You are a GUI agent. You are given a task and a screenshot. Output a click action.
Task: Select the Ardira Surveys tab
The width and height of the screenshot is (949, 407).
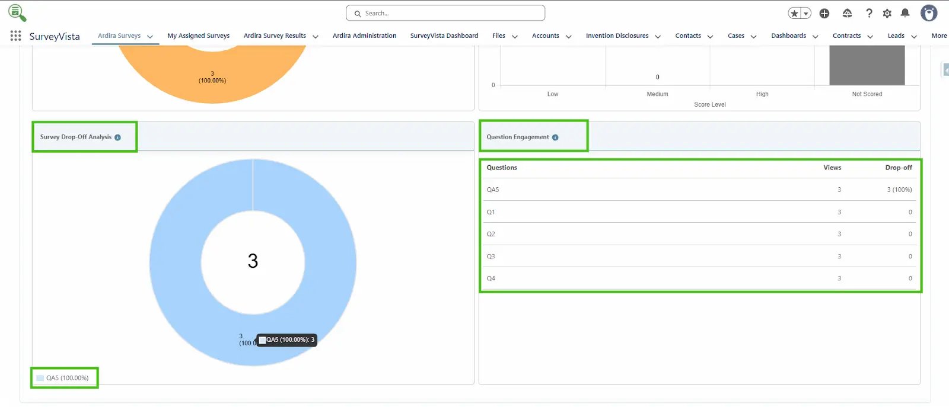click(119, 36)
